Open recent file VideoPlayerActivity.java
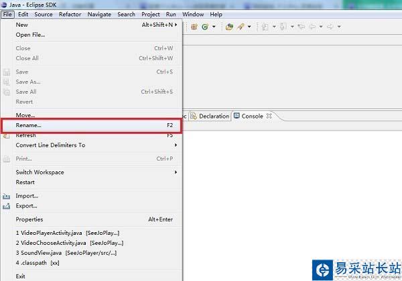The height and width of the screenshot is (281, 402). pos(91,233)
